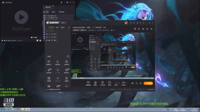Viewport: 200px width, 112px height.
Task: Pin the PotPlayer window on top
Action: pos(61,2)
